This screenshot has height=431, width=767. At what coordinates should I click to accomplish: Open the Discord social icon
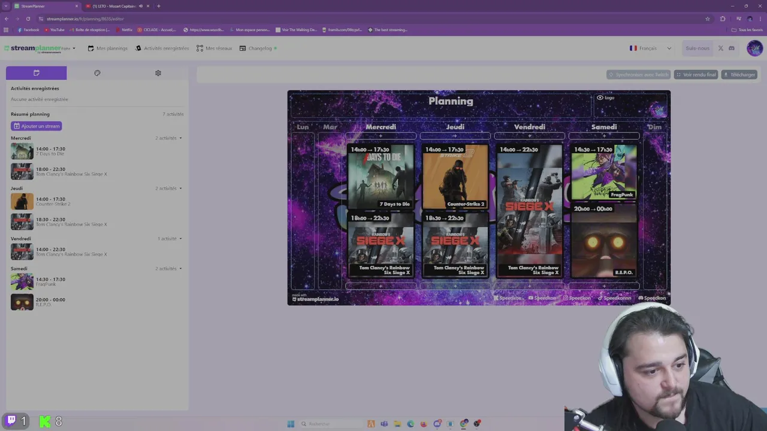tap(732, 48)
